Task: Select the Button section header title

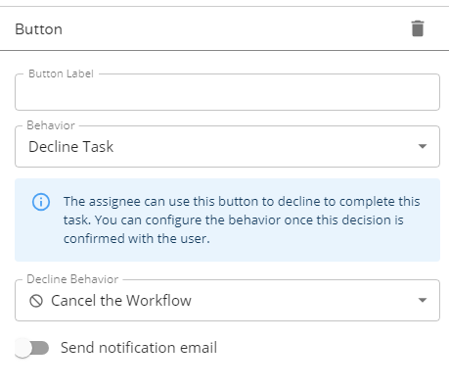Action: (x=38, y=29)
